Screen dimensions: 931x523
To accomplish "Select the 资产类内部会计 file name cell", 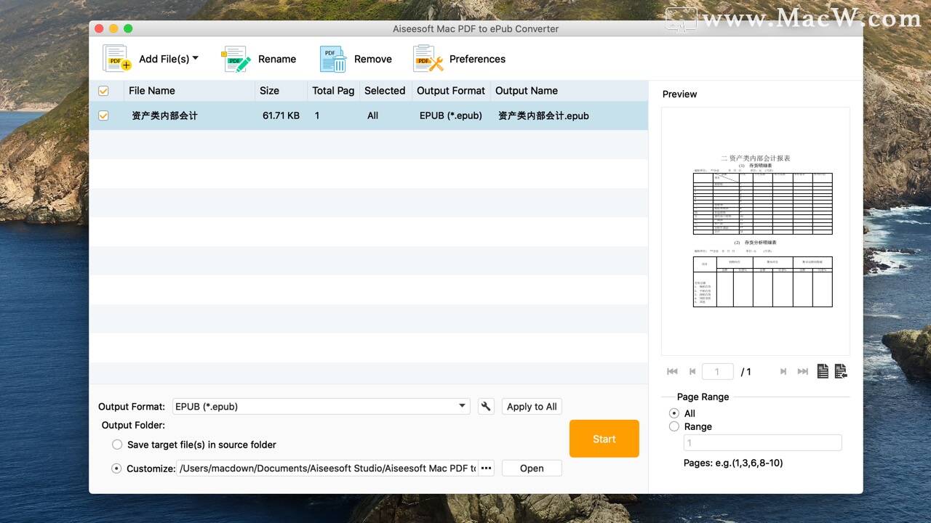I will point(164,115).
